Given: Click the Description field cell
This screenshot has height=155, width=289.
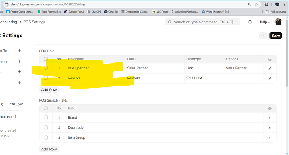Looking at the screenshot, I should click(165, 127).
